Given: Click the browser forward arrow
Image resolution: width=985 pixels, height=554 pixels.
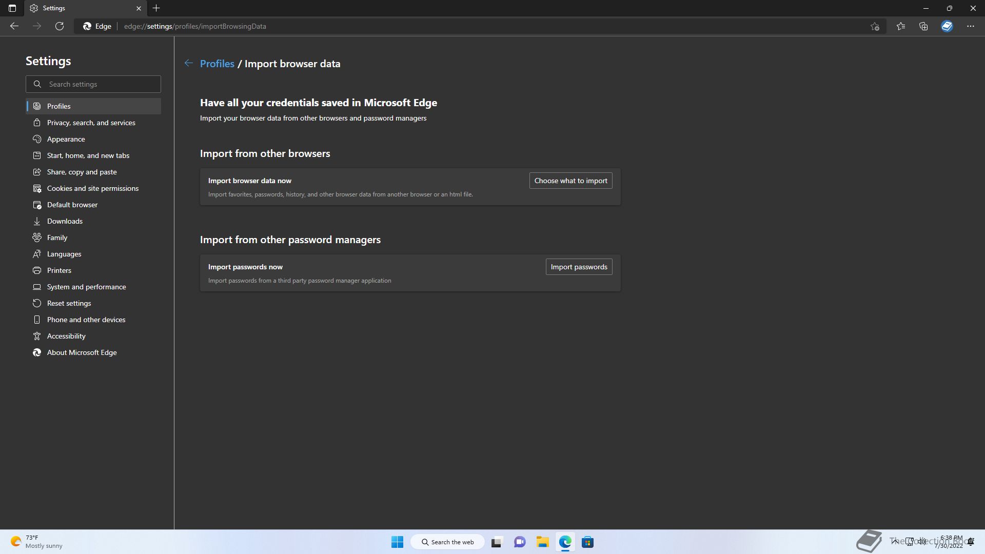Looking at the screenshot, I should click(37, 26).
